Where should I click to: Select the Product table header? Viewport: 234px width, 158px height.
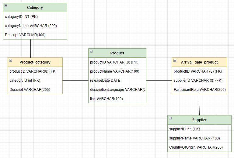click(117, 53)
